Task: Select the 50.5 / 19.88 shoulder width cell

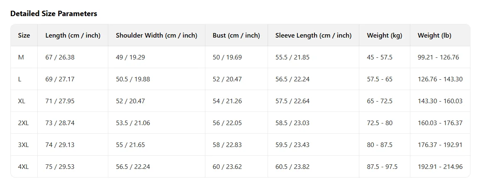Action: [133, 79]
